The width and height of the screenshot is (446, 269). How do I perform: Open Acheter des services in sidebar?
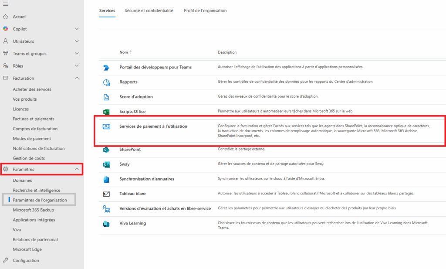point(32,89)
